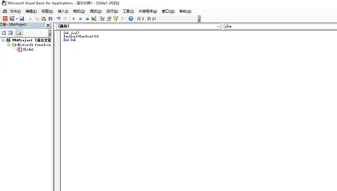Open the 外接程序(A) menu

click(147, 11)
